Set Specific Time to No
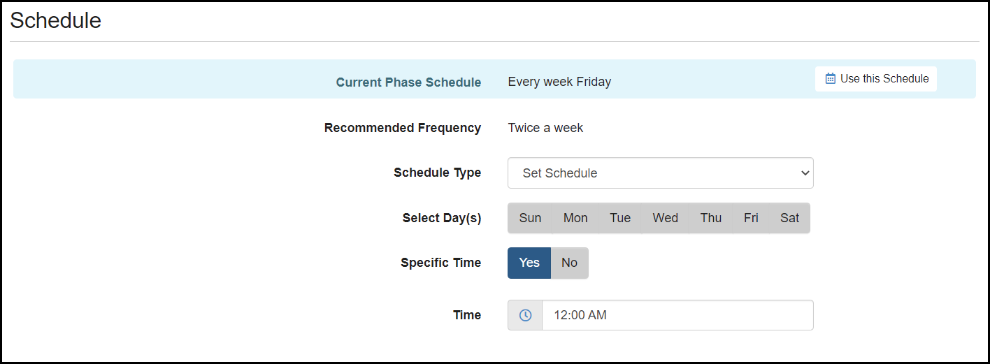The image size is (990, 364). click(x=569, y=263)
